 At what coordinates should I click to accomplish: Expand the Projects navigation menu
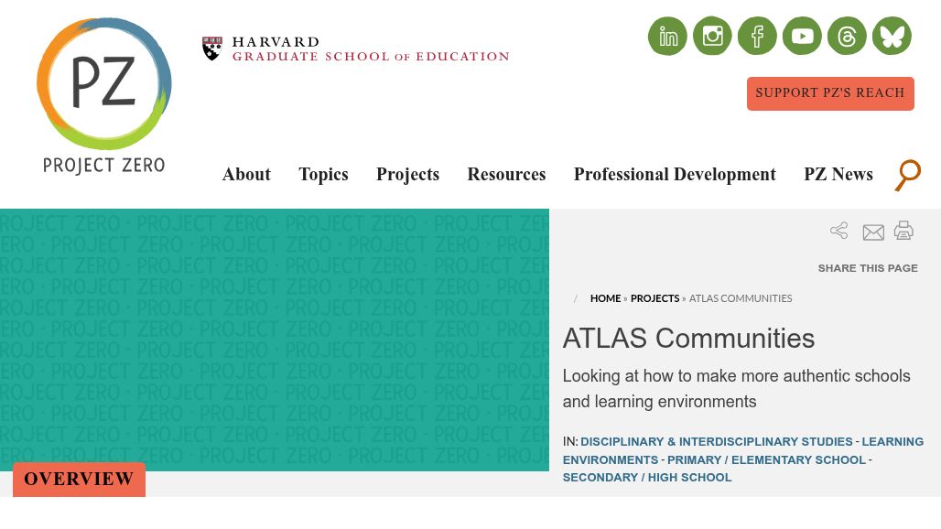point(407,175)
